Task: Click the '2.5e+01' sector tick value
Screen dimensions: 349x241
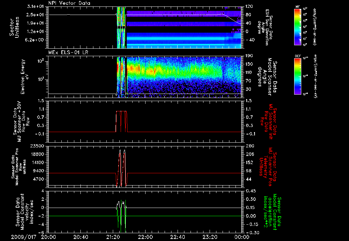Action: [x=34, y=15]
